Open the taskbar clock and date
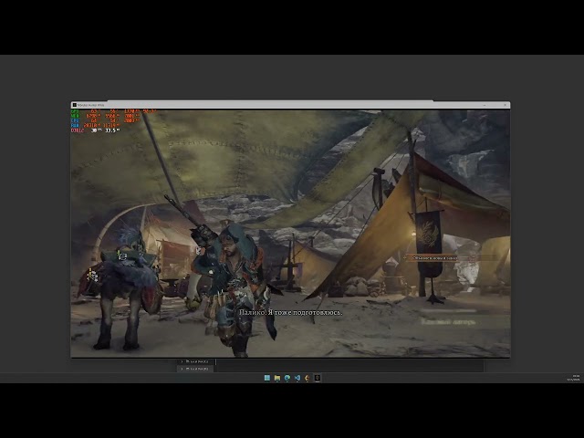This screenshot has height=438, width=584. (x=574, y=378)
